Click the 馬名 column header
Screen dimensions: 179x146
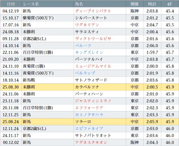pyautogui.click(x=79, y=4)
